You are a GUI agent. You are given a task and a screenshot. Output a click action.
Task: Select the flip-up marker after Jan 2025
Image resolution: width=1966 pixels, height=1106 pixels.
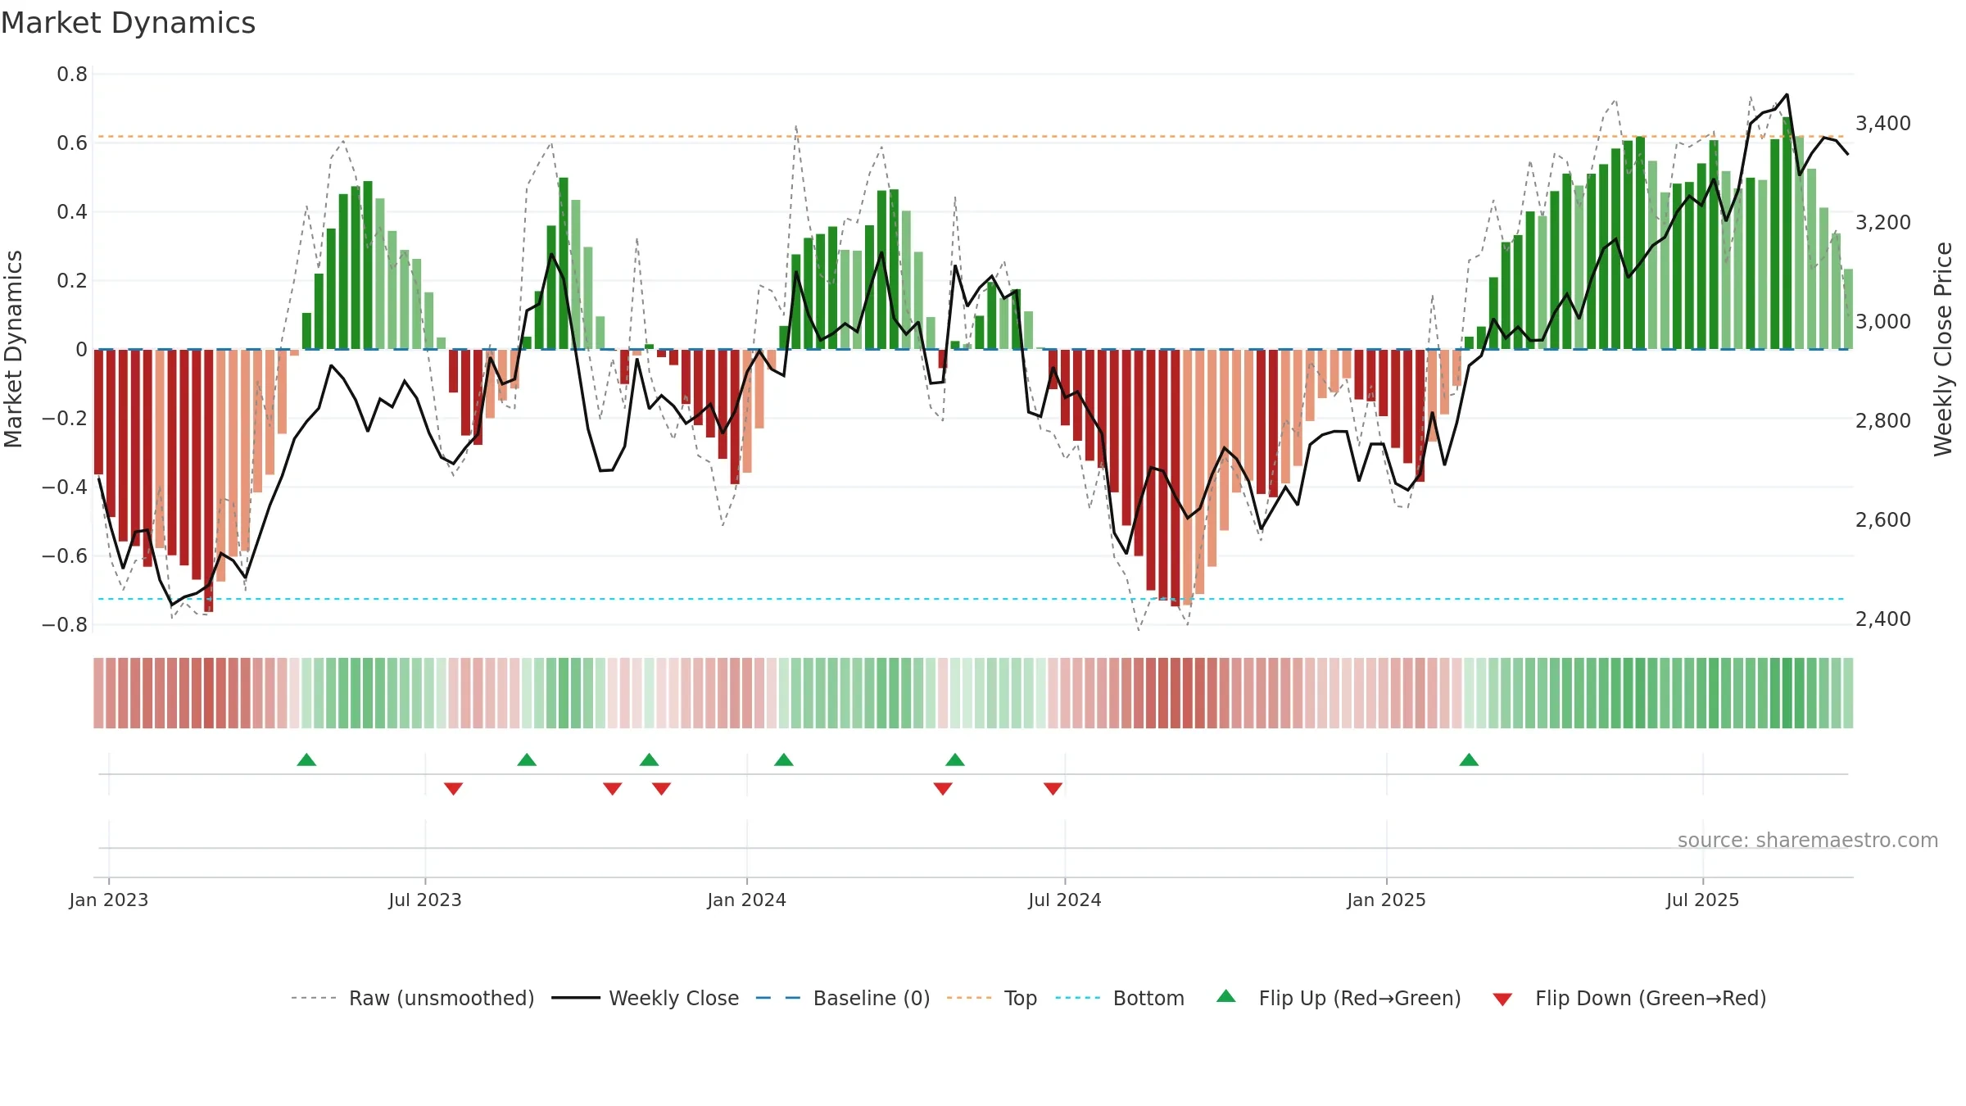[1469, 759]
